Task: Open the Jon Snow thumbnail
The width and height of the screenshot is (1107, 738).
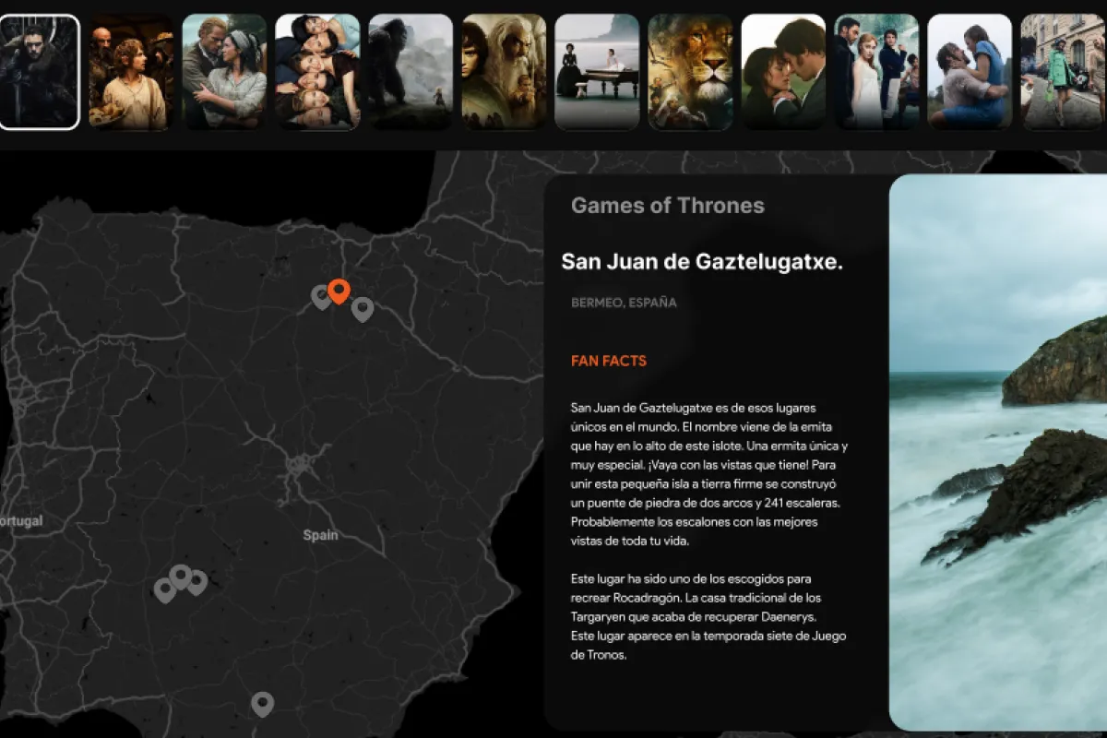Action: coord(39,72)
